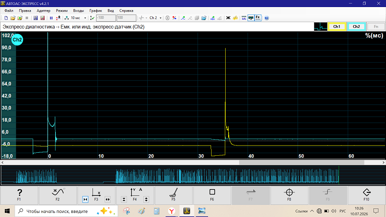Viewport: 386px width, 217px height.
Task: Click the circular sync icon after Ch 2
Action: 167,18
